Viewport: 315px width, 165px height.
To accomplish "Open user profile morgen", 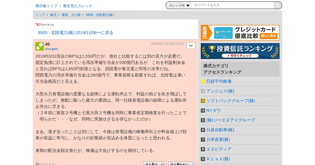I will (x=51, y=49).
